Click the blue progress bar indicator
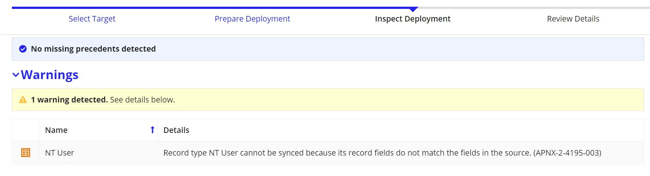The image size is (650, 176). coord(212,7)
